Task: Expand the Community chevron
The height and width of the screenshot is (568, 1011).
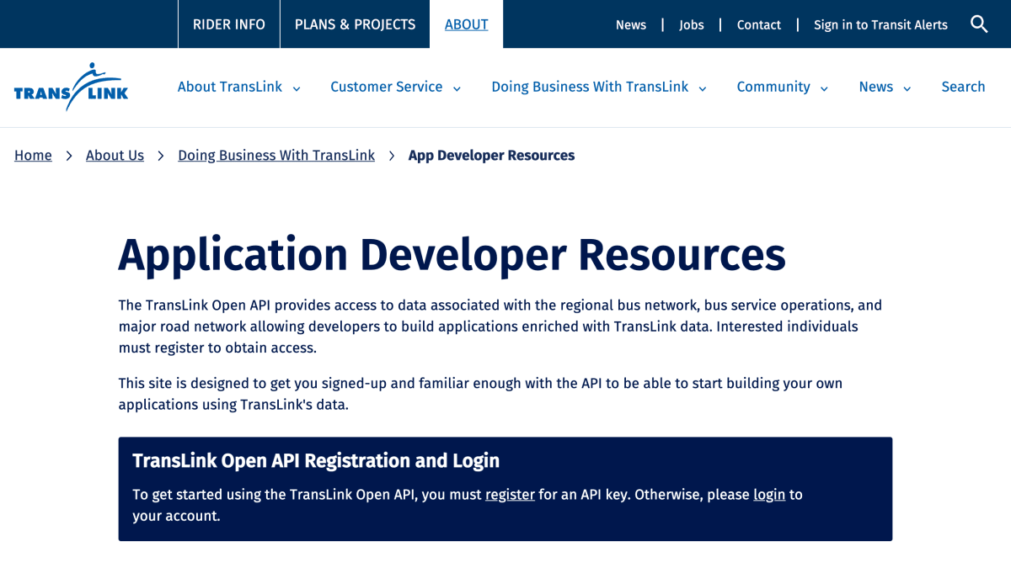Action: [x=824, y=88]
